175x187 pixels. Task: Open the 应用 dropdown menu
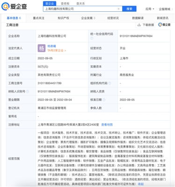(150, 9)
